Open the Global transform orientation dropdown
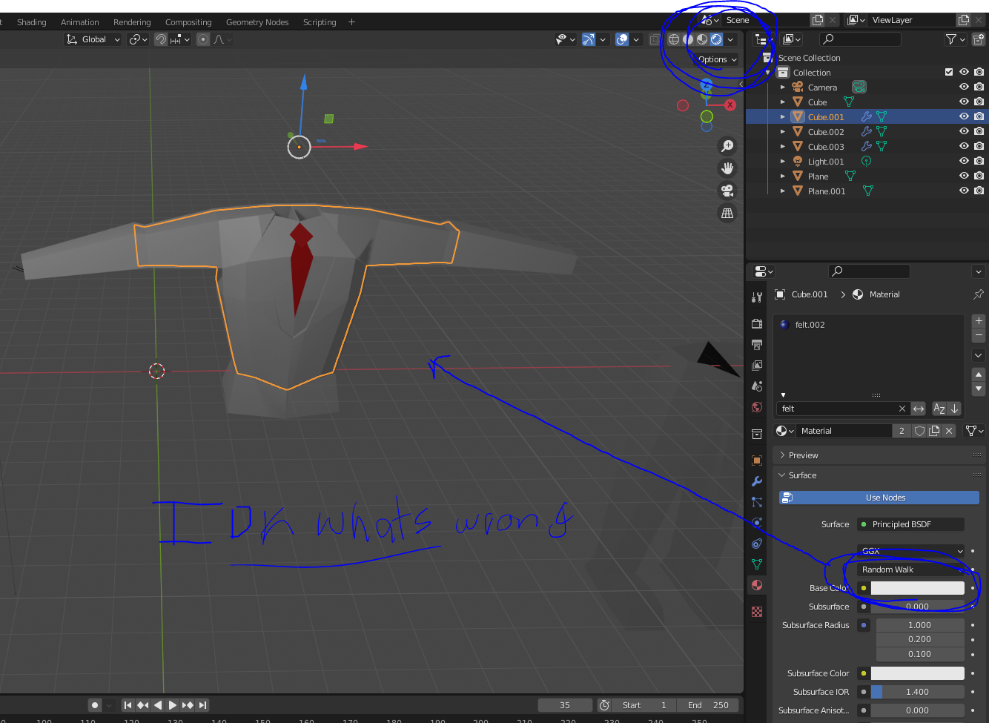The width and height of the screenshot is (989, 723). (93, 39)
